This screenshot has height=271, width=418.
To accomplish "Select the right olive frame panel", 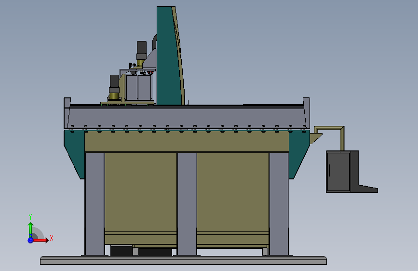I will click(233, 192).
